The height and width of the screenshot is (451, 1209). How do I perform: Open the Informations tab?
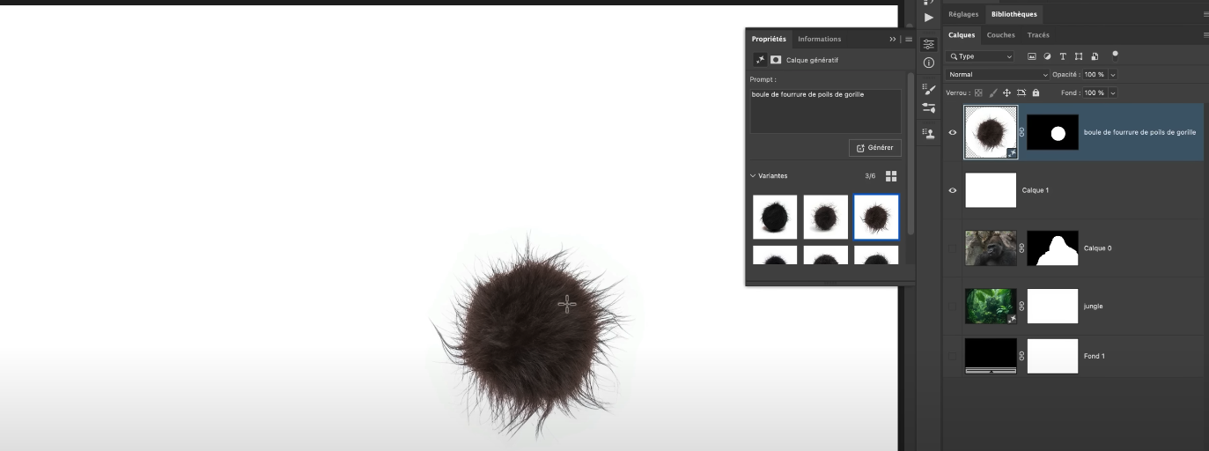point(819,39)
